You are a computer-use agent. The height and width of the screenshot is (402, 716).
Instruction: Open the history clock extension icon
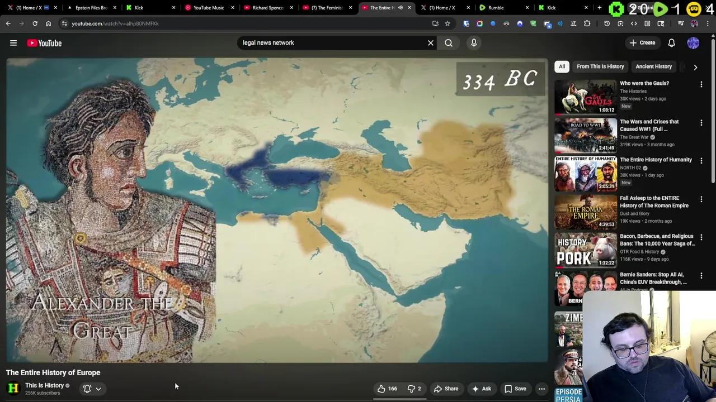607,23
